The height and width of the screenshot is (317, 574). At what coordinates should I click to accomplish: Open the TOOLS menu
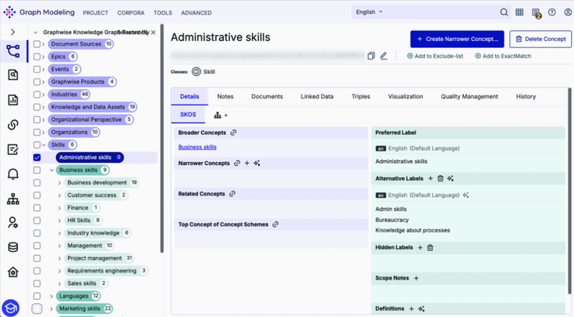coord(163,13)
